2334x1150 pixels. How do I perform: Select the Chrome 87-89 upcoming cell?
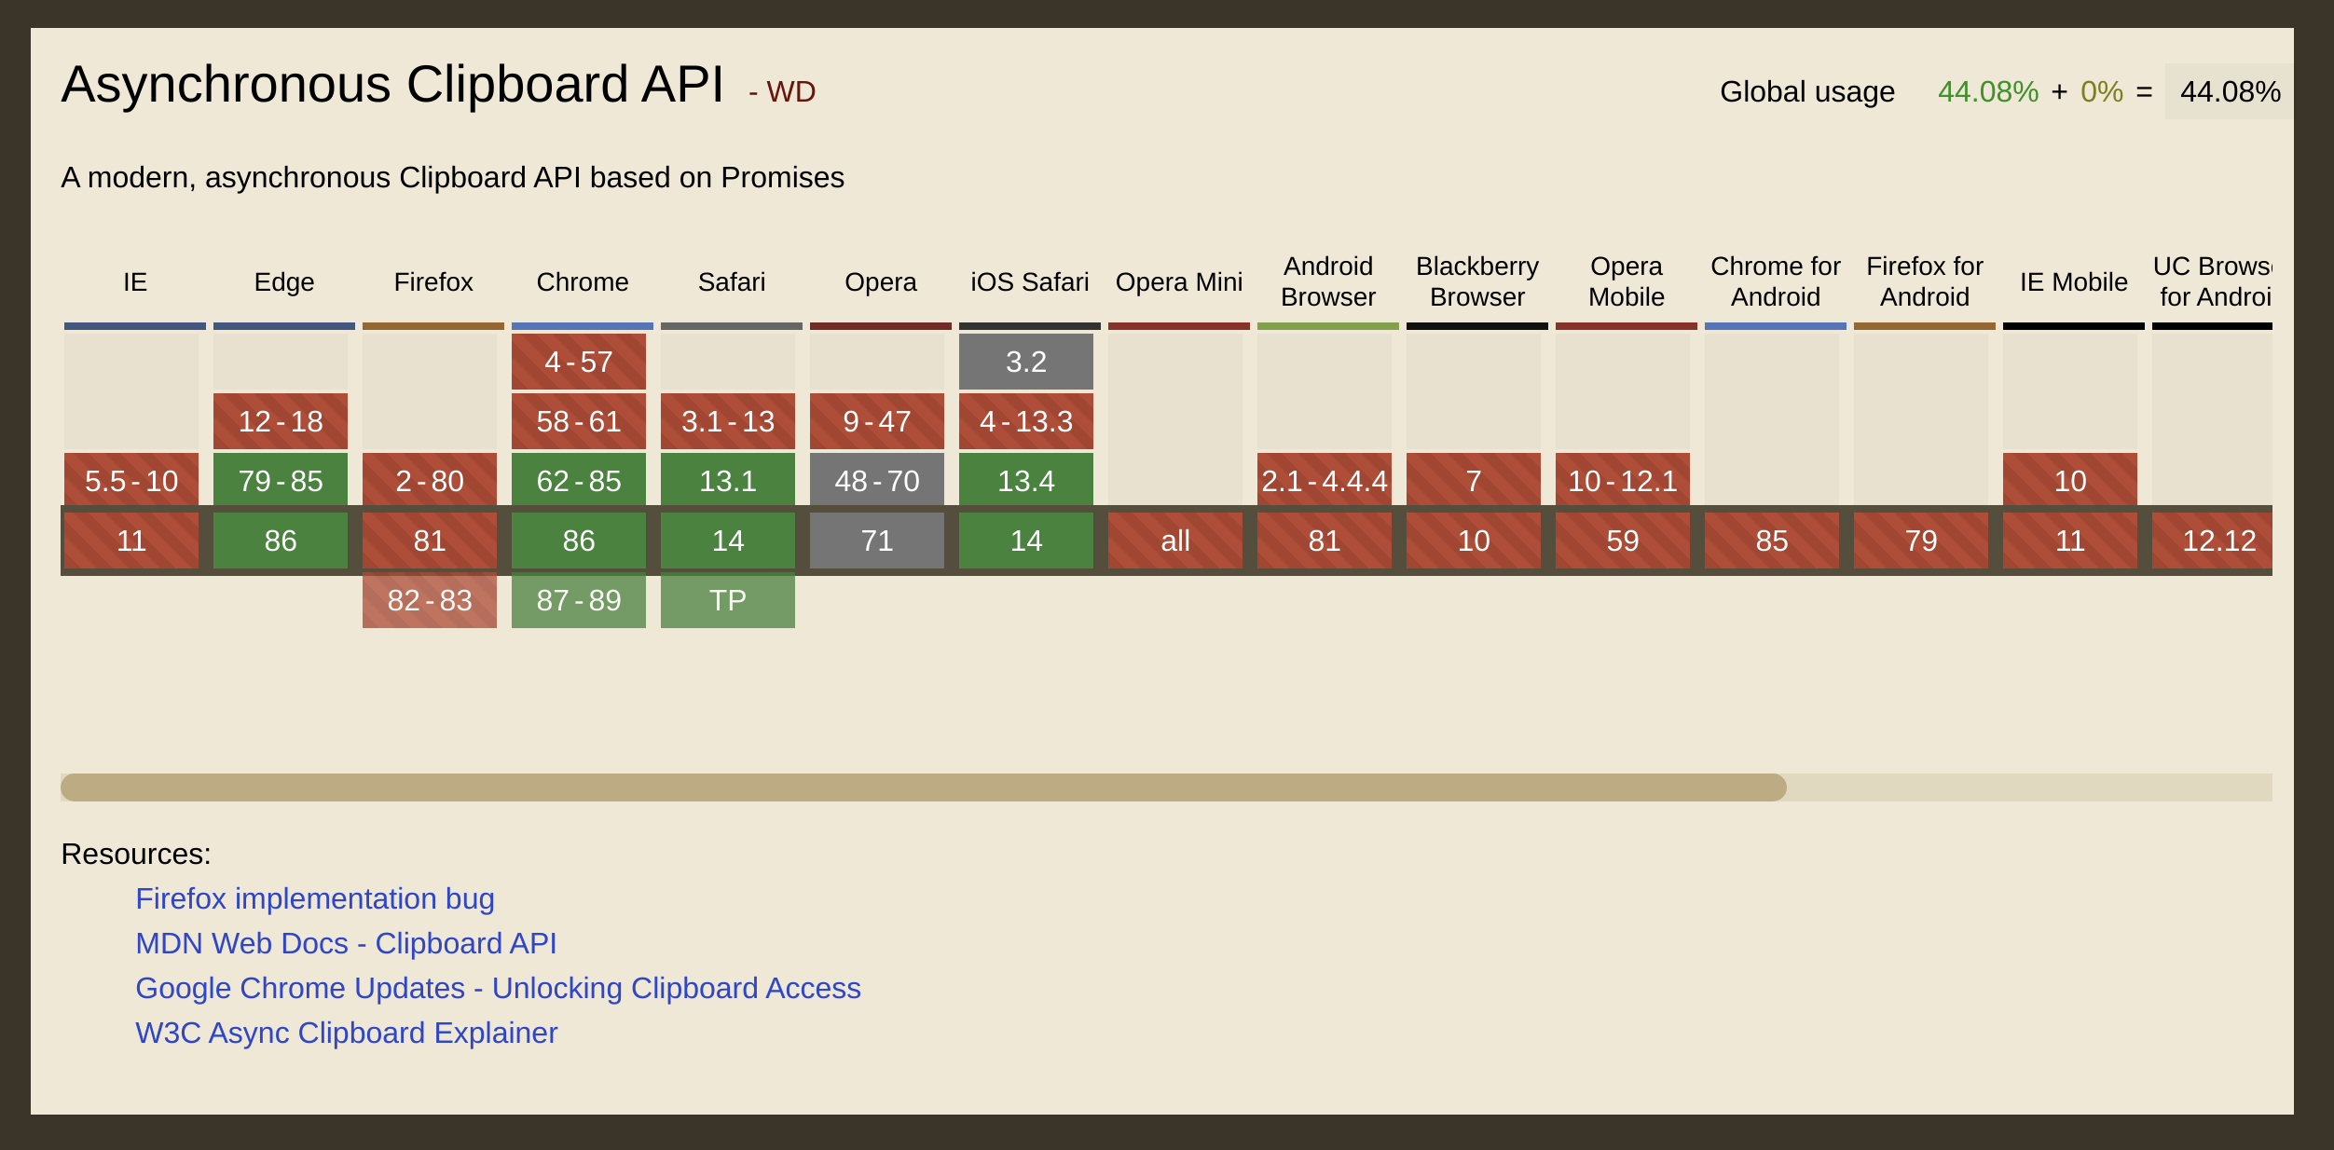pyautogui.click(x=578, y=601)
